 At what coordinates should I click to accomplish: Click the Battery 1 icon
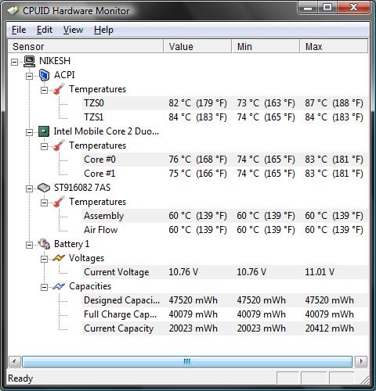[x=44, y=244]
